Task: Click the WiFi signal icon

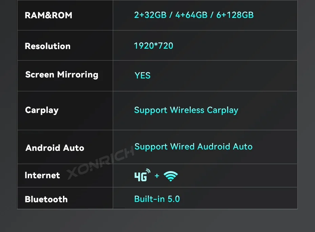Action: tap(171, 176)
